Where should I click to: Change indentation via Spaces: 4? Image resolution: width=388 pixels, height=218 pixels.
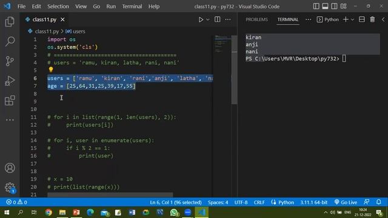pos(218,202)
